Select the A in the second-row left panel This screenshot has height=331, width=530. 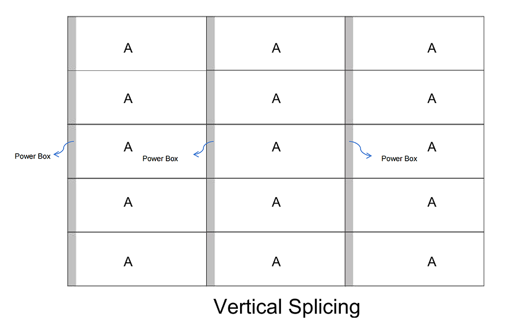pyautogui.click(x=128, y=98)
